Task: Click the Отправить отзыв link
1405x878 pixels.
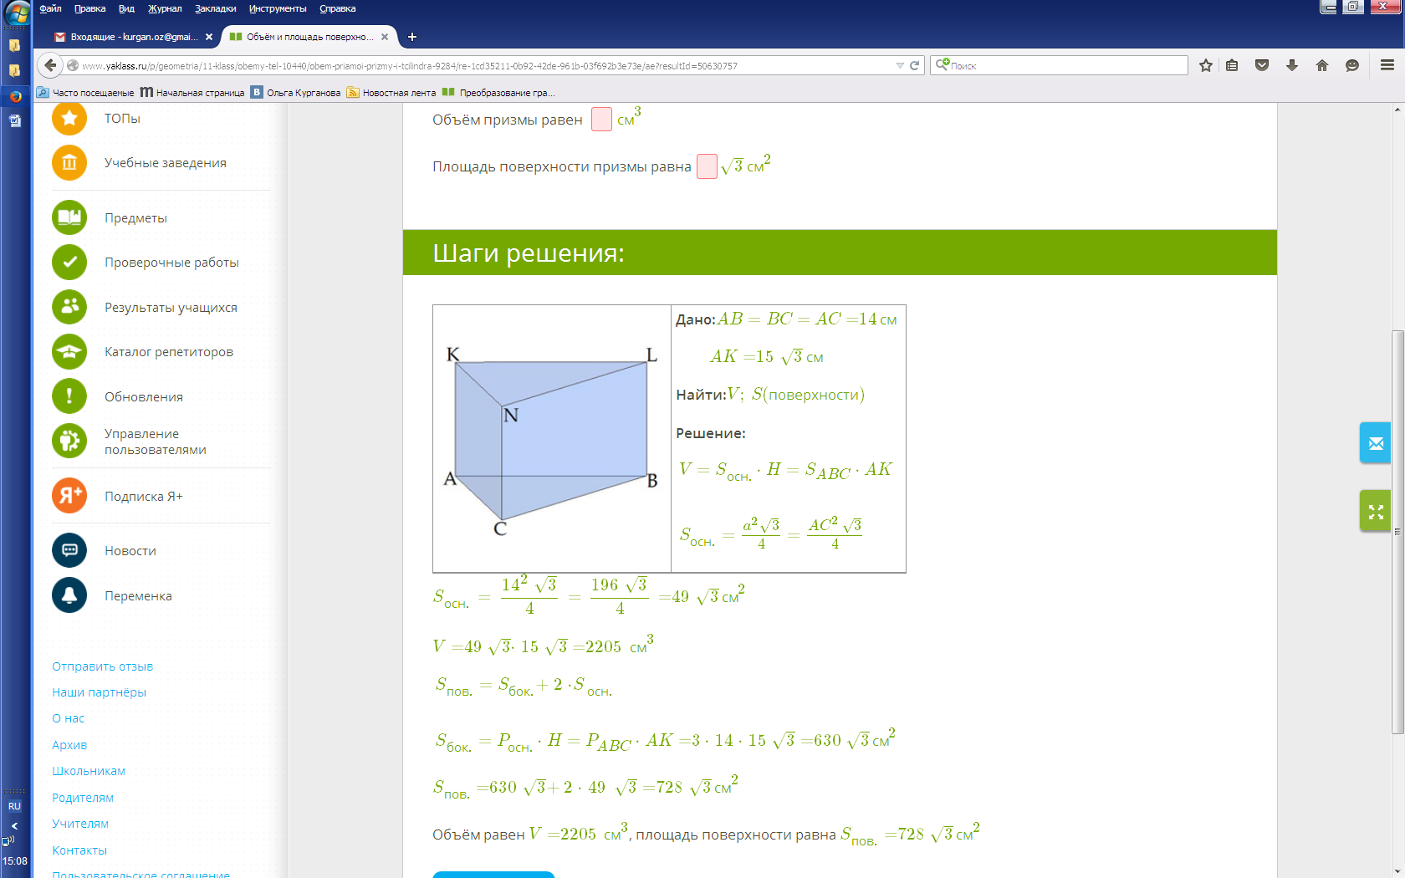Action: click(103, 666)
